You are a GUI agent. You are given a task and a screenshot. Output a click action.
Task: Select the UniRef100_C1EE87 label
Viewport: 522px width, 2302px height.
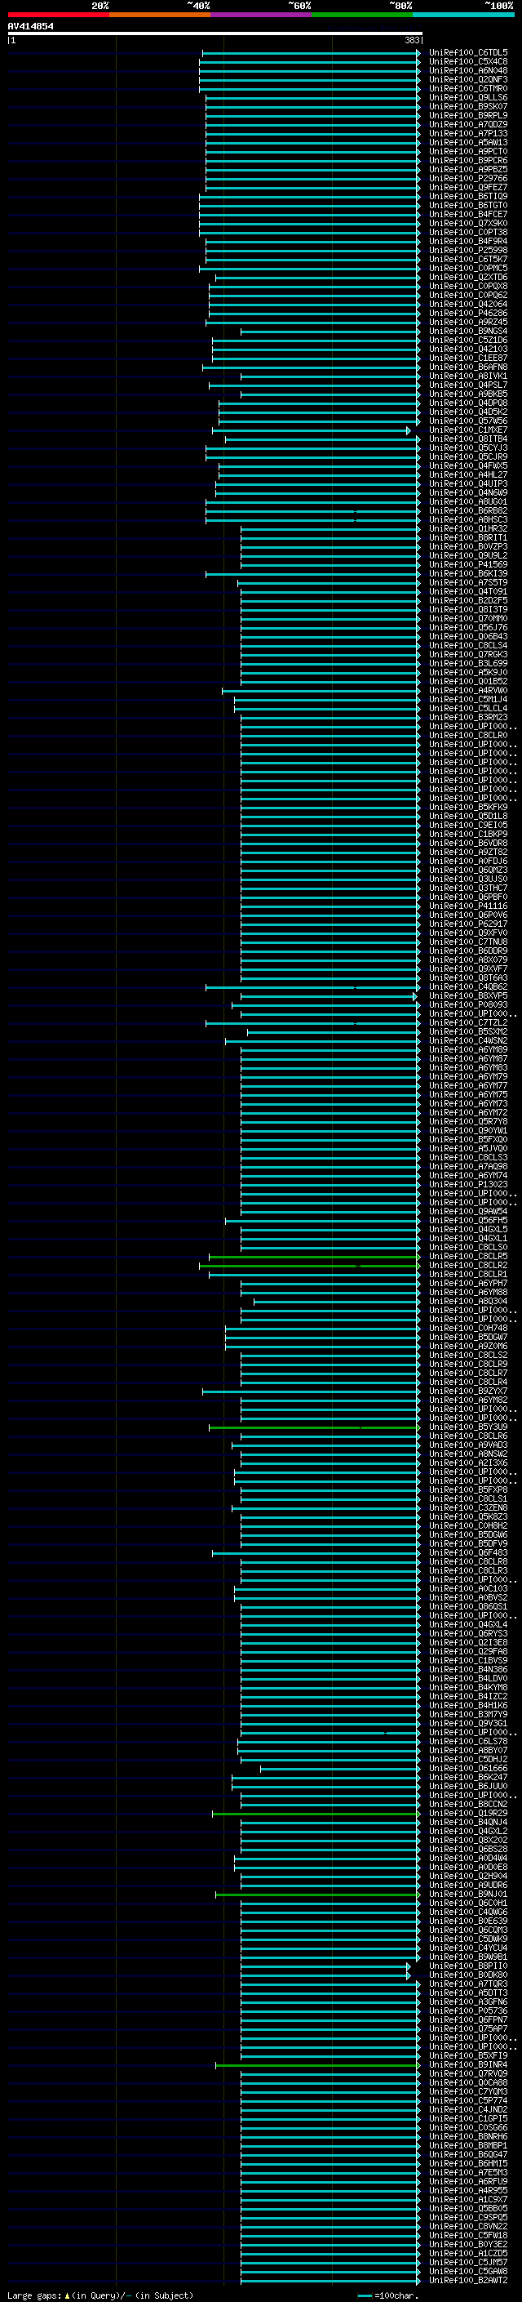click(x=467, y=358)
